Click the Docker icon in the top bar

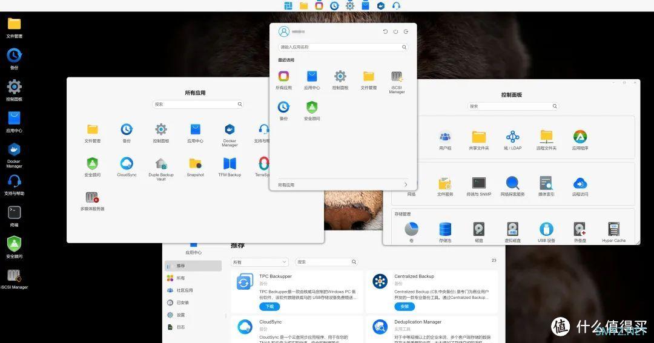381,5
